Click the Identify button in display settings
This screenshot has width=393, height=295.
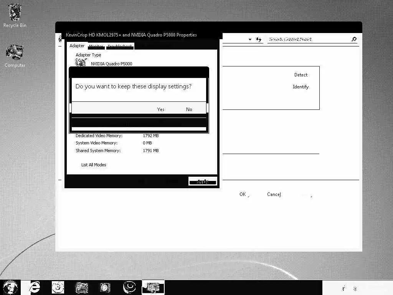coord(301,87)
